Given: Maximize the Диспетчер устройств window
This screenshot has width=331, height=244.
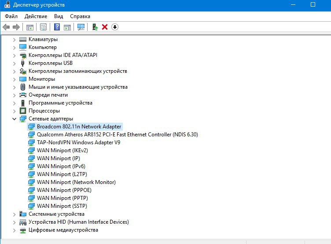Looking at the screenshot, I should (x=313, y=5).
